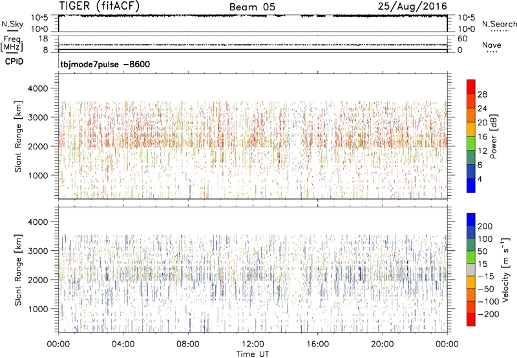Click the "Freq. [MHz]" axis label
517x358 pixels.
pyautogui.click(x=12, y=43)
